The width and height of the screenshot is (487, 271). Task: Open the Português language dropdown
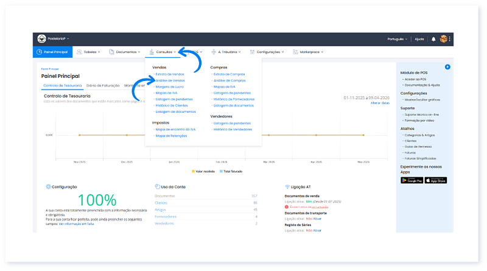coord(398,39)
